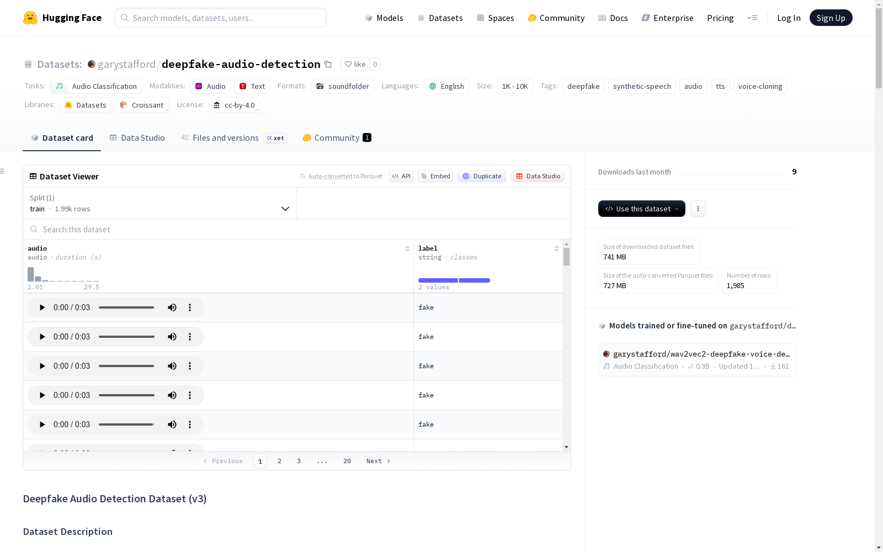Switch to the Data Studio tab

pos(137,138)
